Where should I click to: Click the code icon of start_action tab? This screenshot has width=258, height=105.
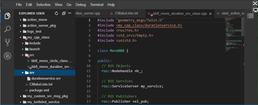coord(218,13)
